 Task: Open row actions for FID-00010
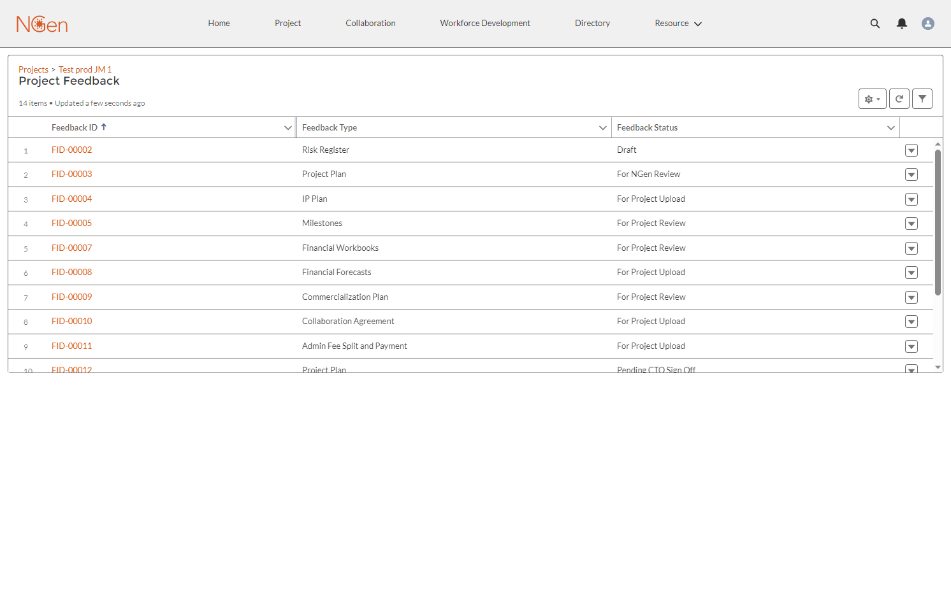911,322
